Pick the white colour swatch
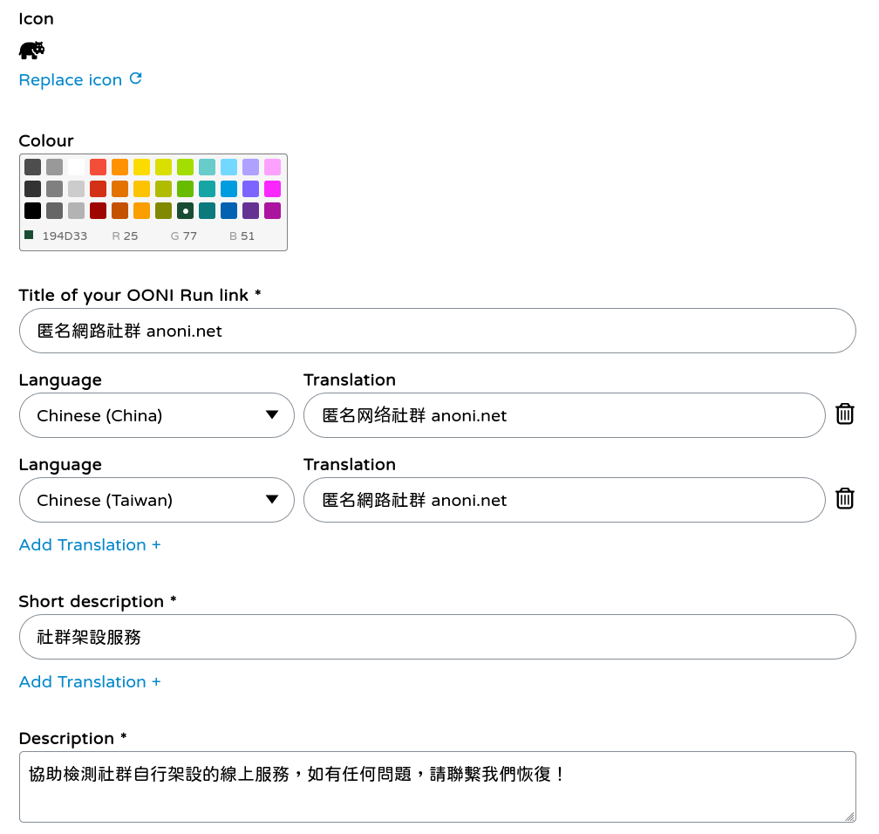879x834 pixels. (77, 167)
